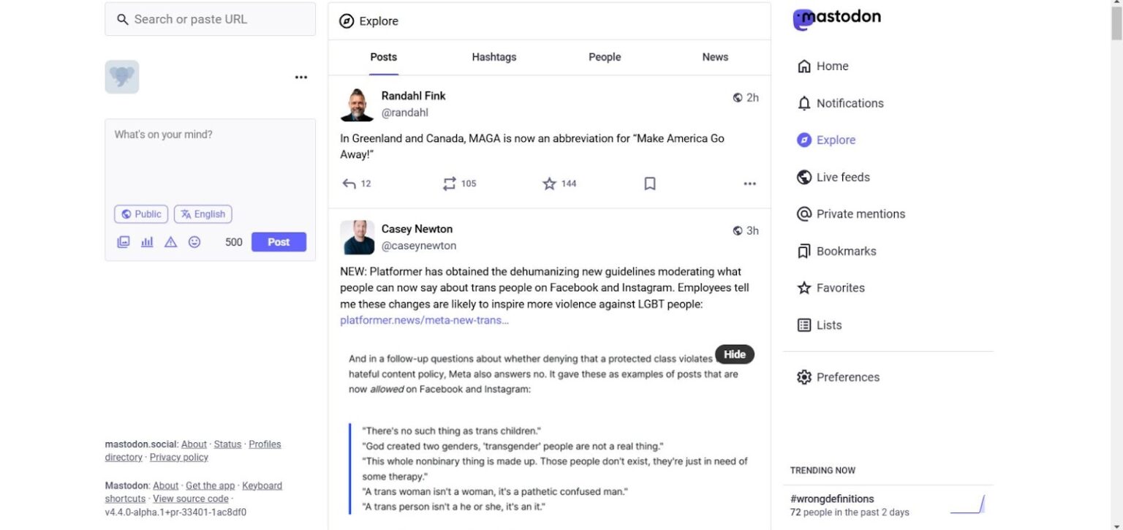
Task: Reply to Randahl Fink's post
Action: pyautogui.click(x=356, y=183)
